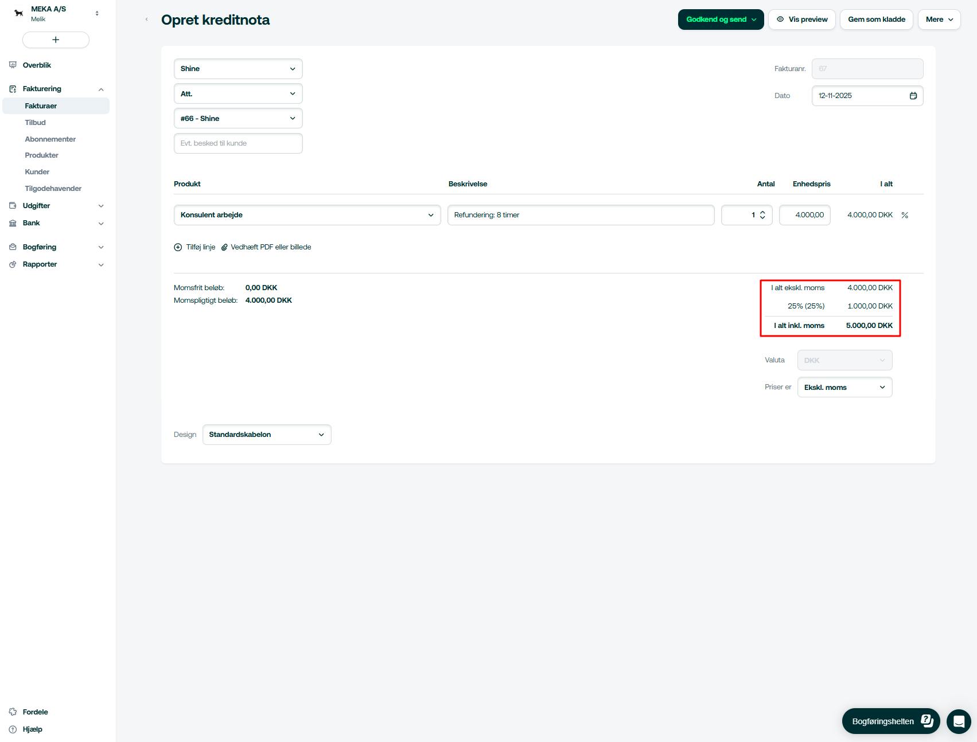The width and height of the screenshot is (977, 742).
Task: Click the attach PDF paperclip icon
Action: 225,247
